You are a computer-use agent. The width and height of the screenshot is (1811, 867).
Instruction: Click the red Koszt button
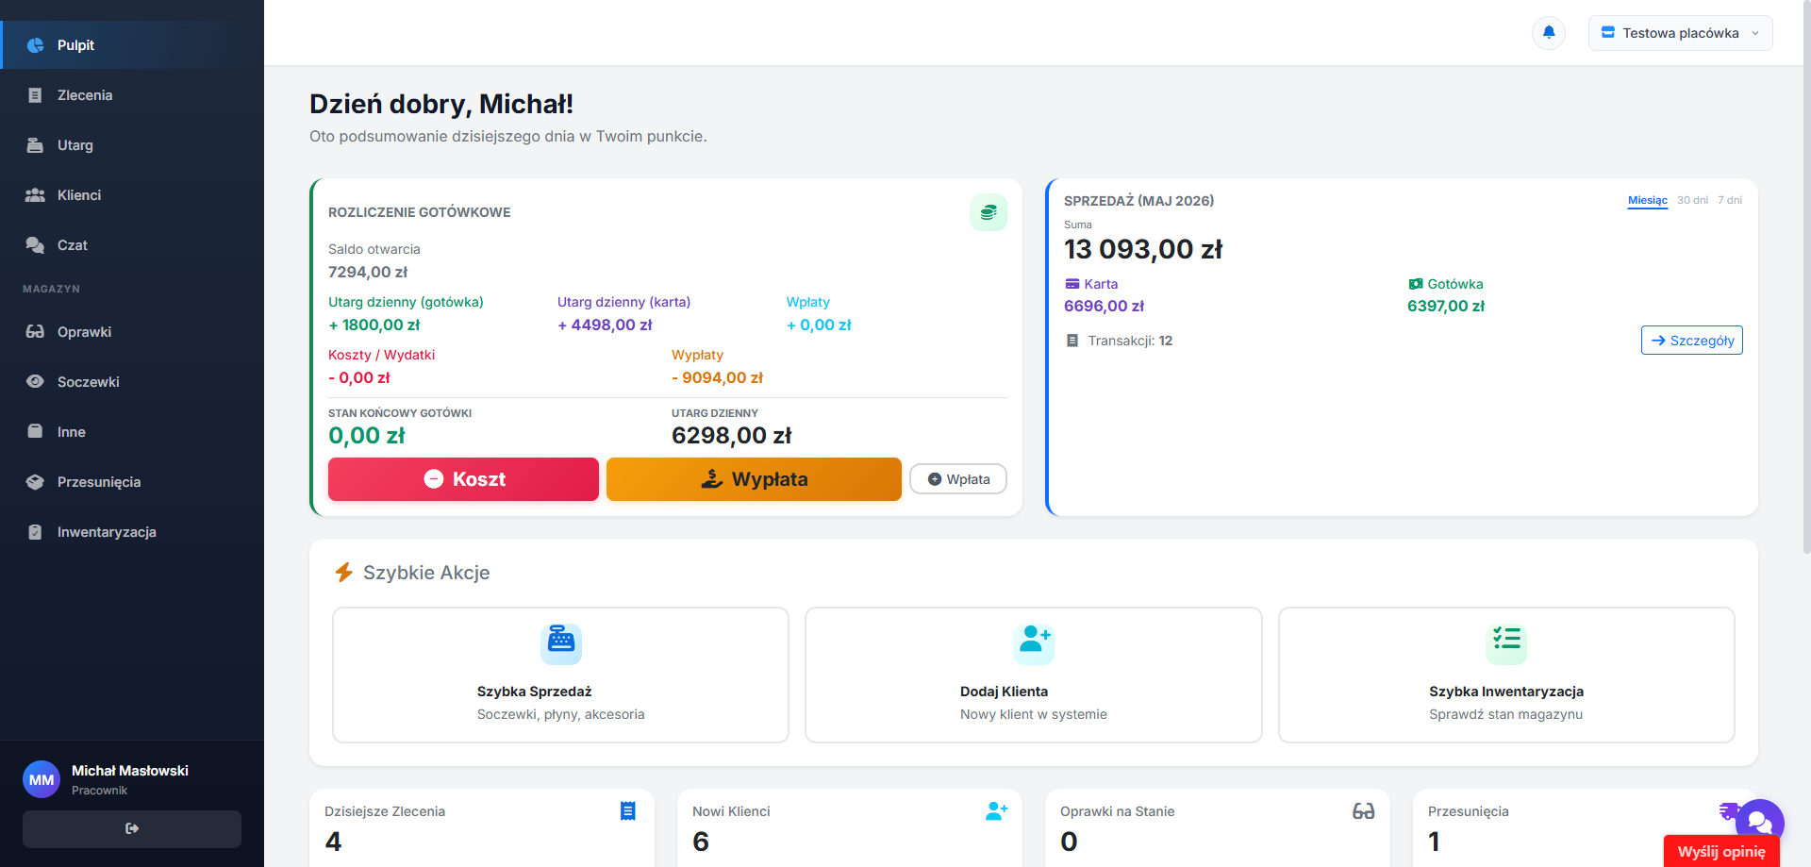point(463,479)
